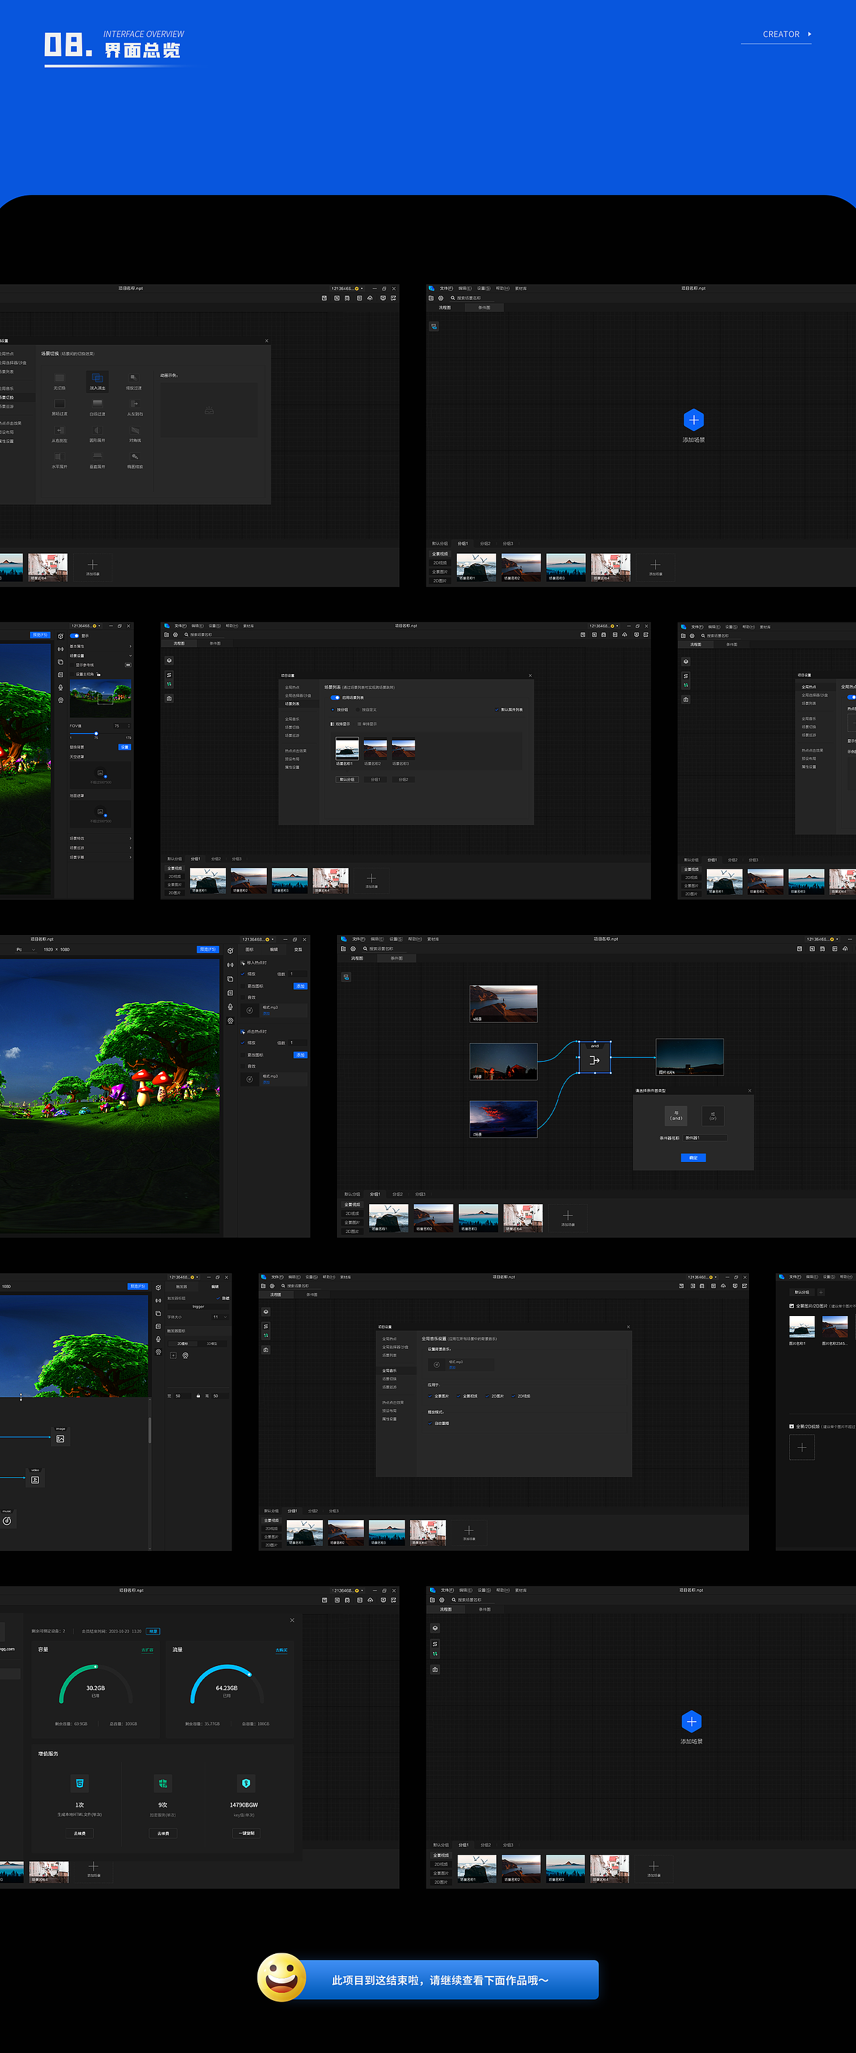Viewport: 856px width, 2053px height.
Task: Toggle 启用场景列表 switch
Action: (335, 697)
